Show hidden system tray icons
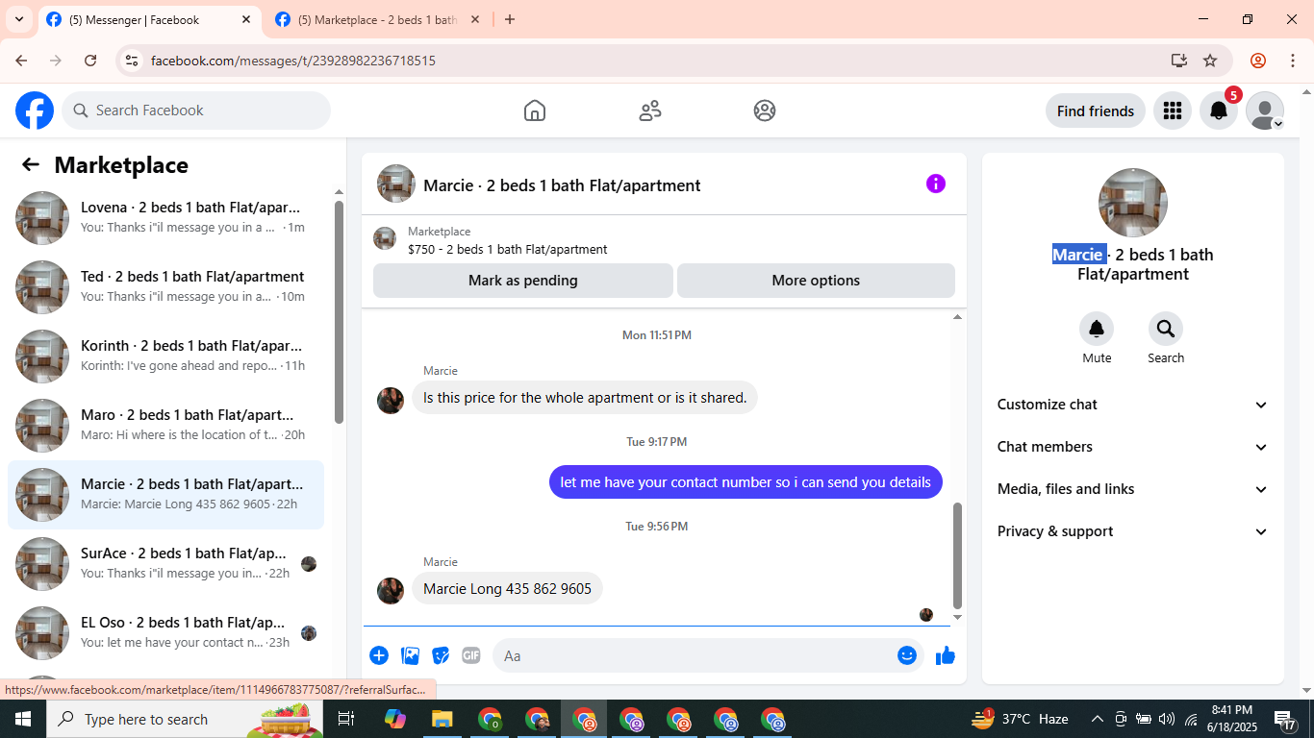Viewport: 1314px width, 738px height. (x=1097, y=719)
